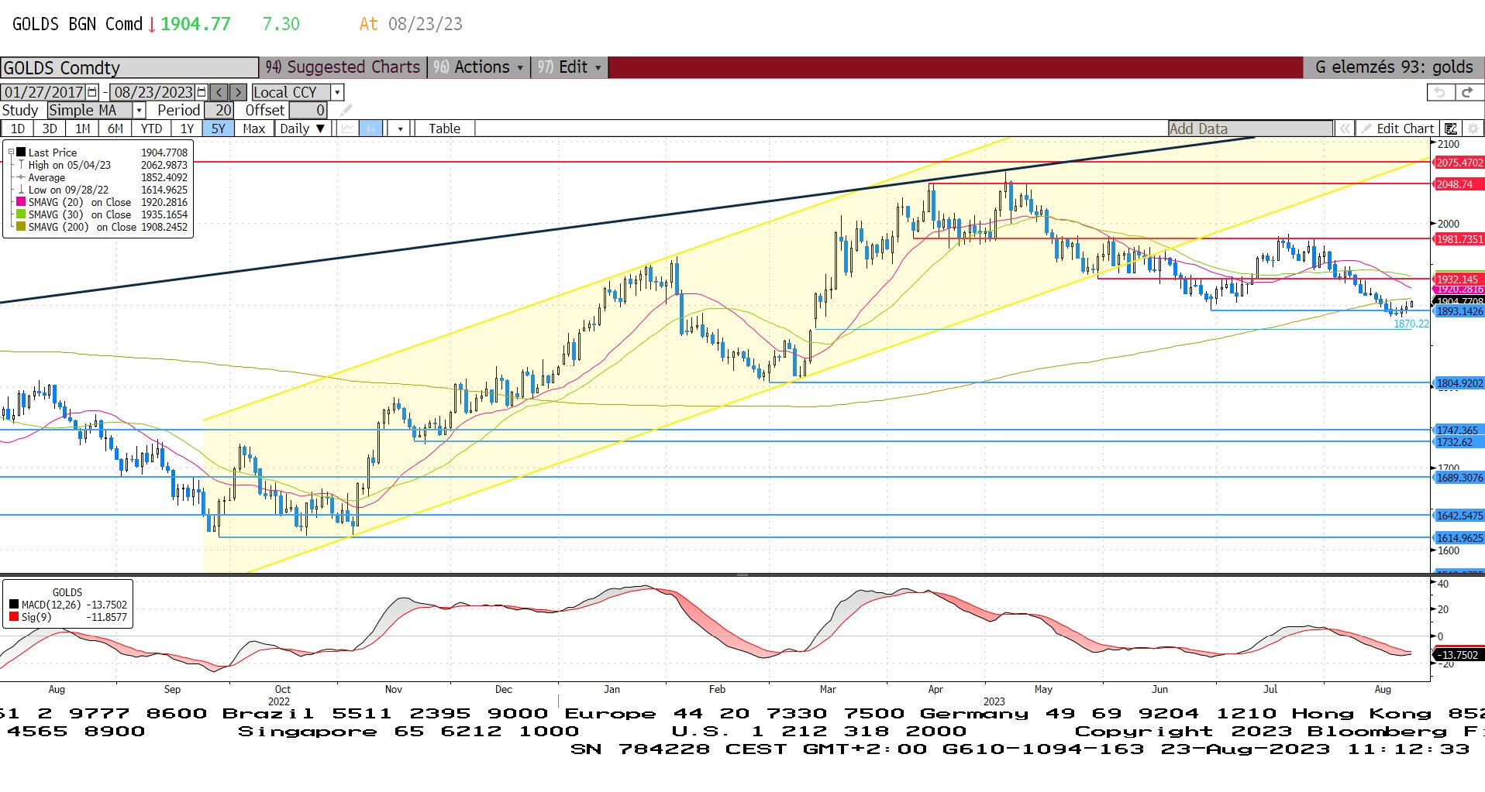The image size is (1485, 792).
Task: Click the 1732.62 price level label
Action: pos(1459,442)
